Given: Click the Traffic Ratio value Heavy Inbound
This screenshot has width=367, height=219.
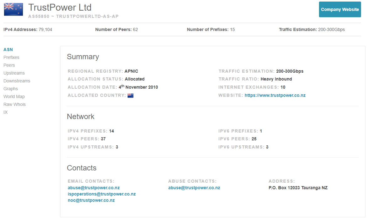Looking at the screenshot, I should (276, 79).
